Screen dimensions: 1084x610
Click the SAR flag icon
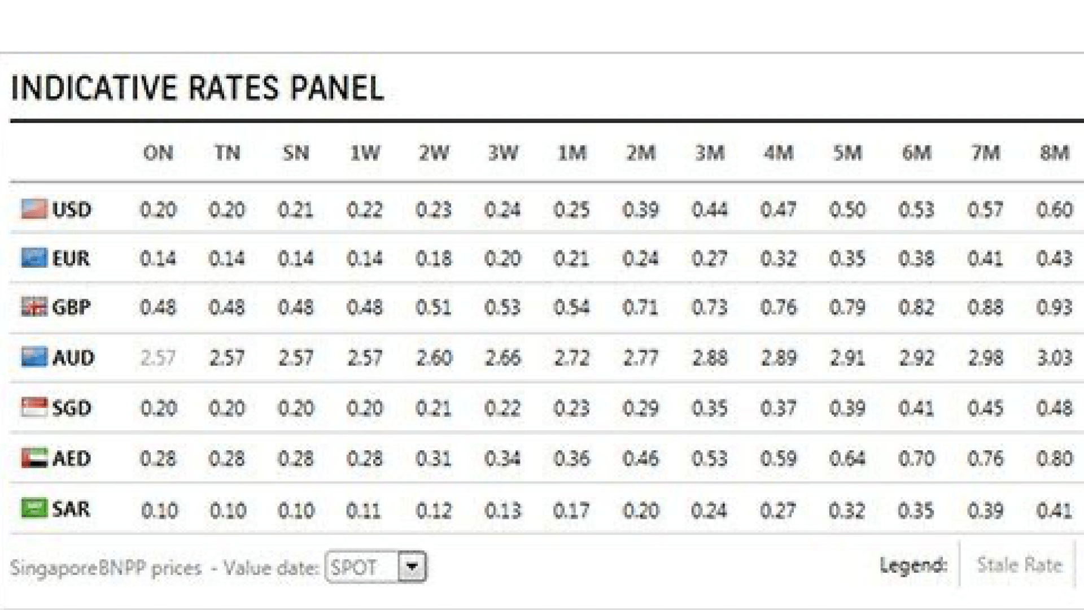coord(34,509)
